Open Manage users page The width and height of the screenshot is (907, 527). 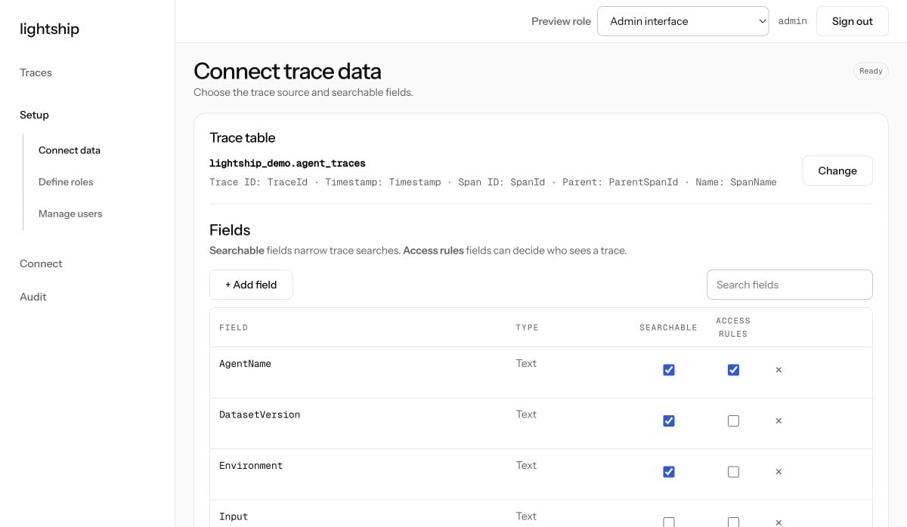[70, 214]
